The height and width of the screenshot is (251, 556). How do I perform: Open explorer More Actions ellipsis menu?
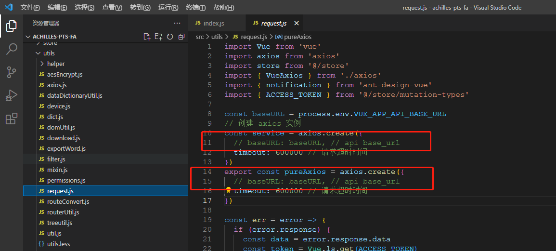177,23
